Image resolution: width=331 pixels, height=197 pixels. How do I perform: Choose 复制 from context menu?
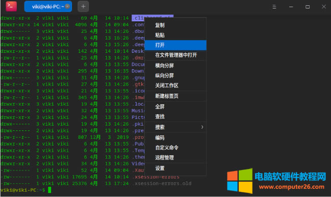175,25
